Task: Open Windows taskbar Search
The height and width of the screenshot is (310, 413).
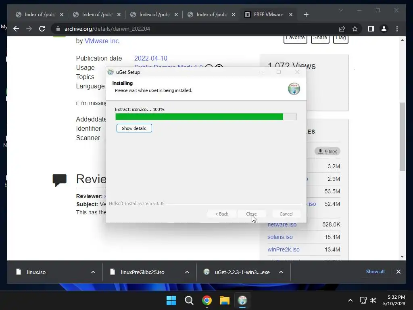Action: pos(189,300)
